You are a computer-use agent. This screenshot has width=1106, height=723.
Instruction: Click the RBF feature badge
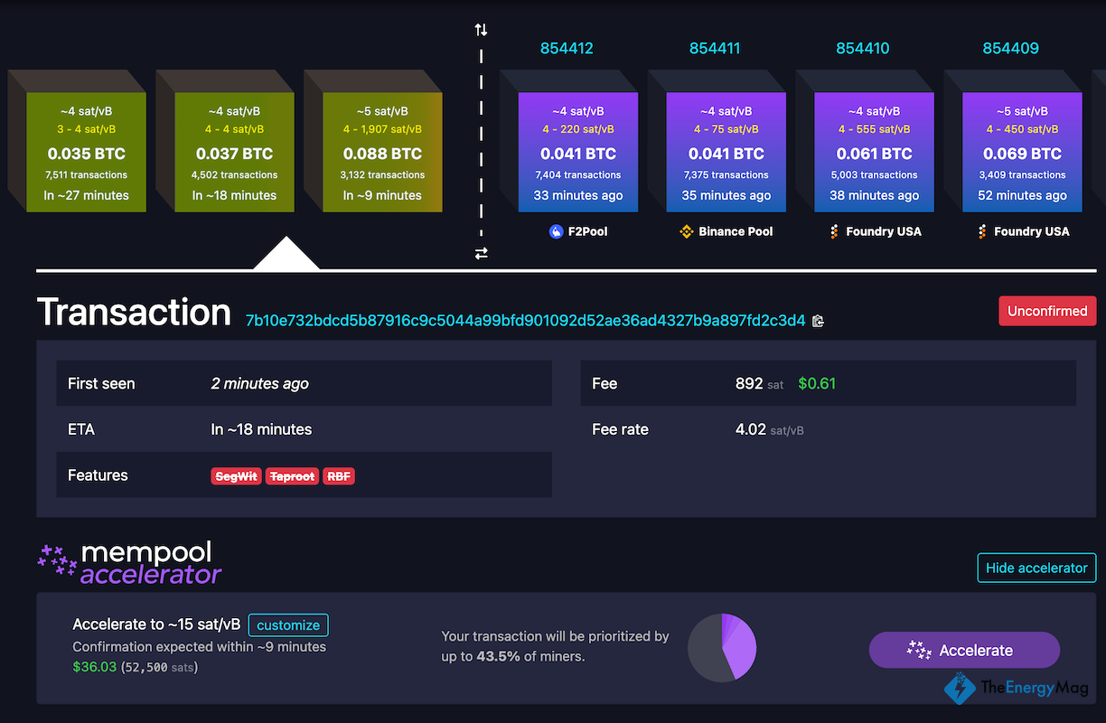coord(338,475)
